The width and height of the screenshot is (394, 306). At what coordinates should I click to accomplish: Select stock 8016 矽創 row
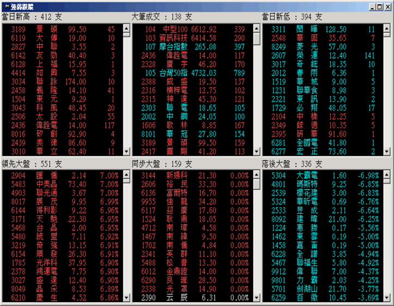coord(63,134)
